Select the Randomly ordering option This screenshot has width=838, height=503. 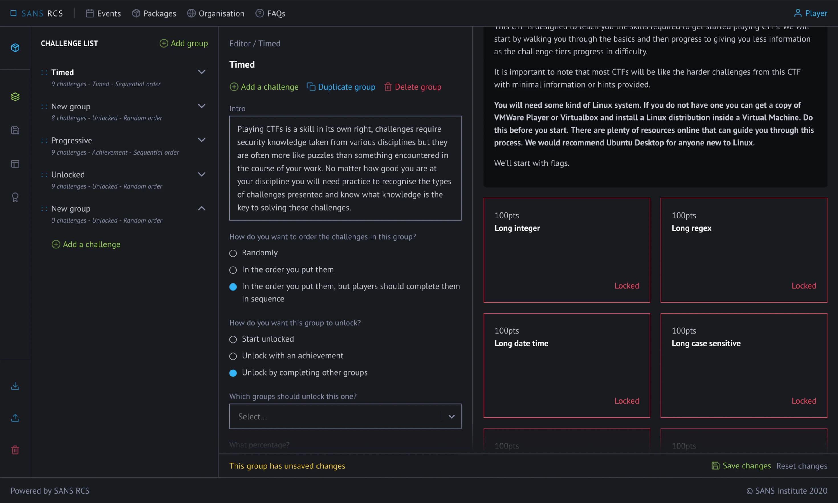(233, 253)
